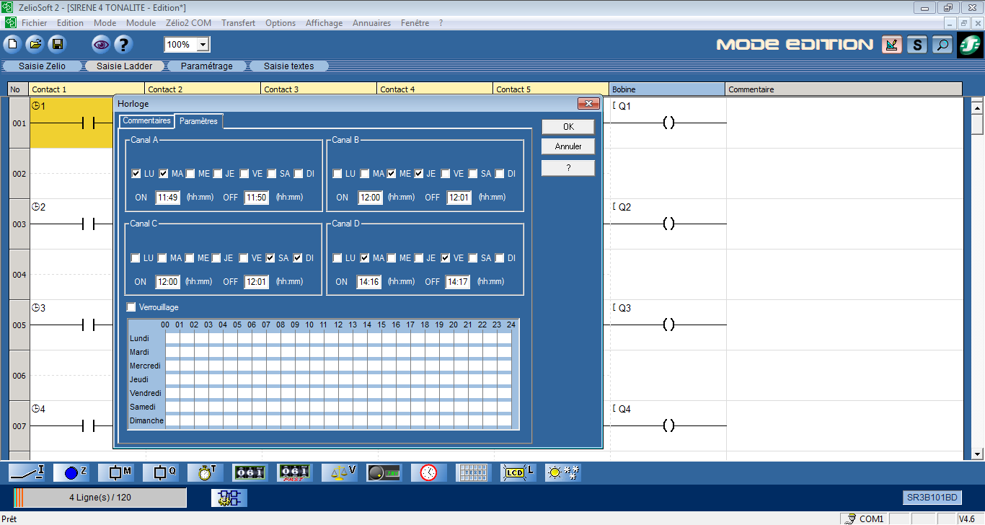The width and height of the screenshot is (985, 525).
Task: Select the Q3 coil on line 005
Action: coord(668,325)
